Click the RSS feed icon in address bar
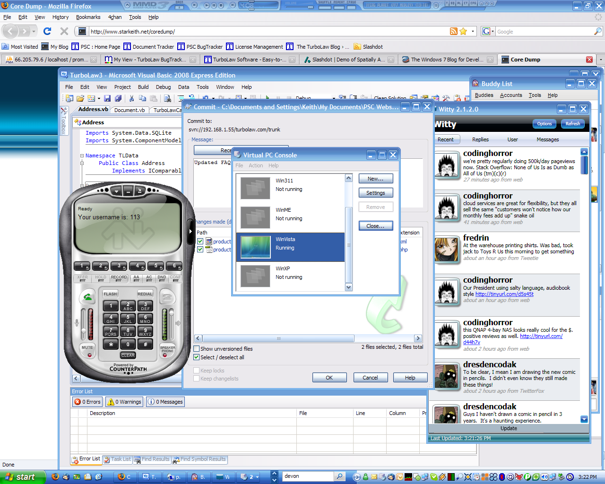This screenshot has width=605, height=484. click(454, 31)
